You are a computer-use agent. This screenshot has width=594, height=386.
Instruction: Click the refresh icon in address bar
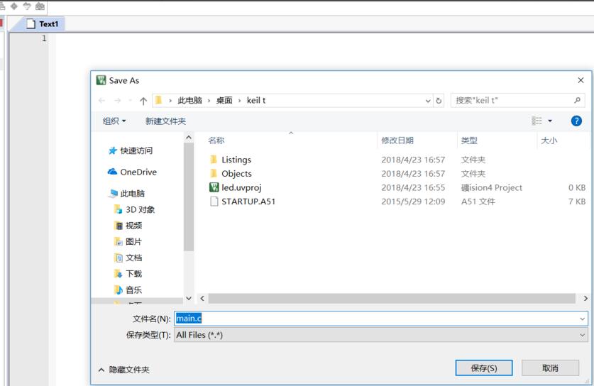(439, 101)
